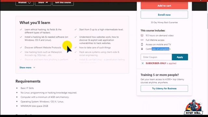Click 'MINIMUM disk space 25GB' line
This screenshot has width=208, height=117.
pos(34,106)
